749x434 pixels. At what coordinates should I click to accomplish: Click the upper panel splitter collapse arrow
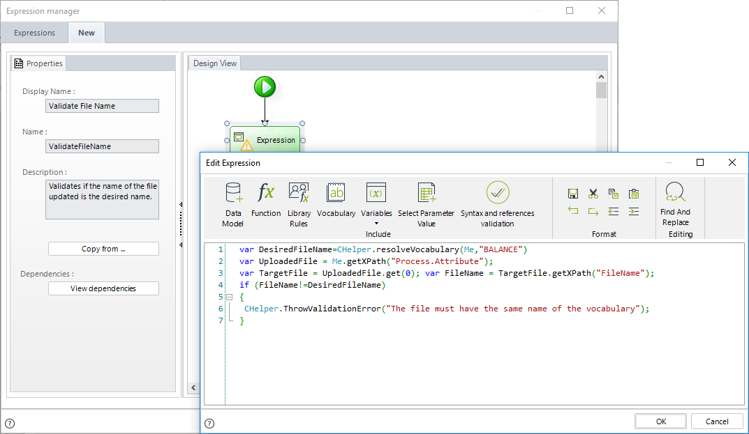pos(181,205)
